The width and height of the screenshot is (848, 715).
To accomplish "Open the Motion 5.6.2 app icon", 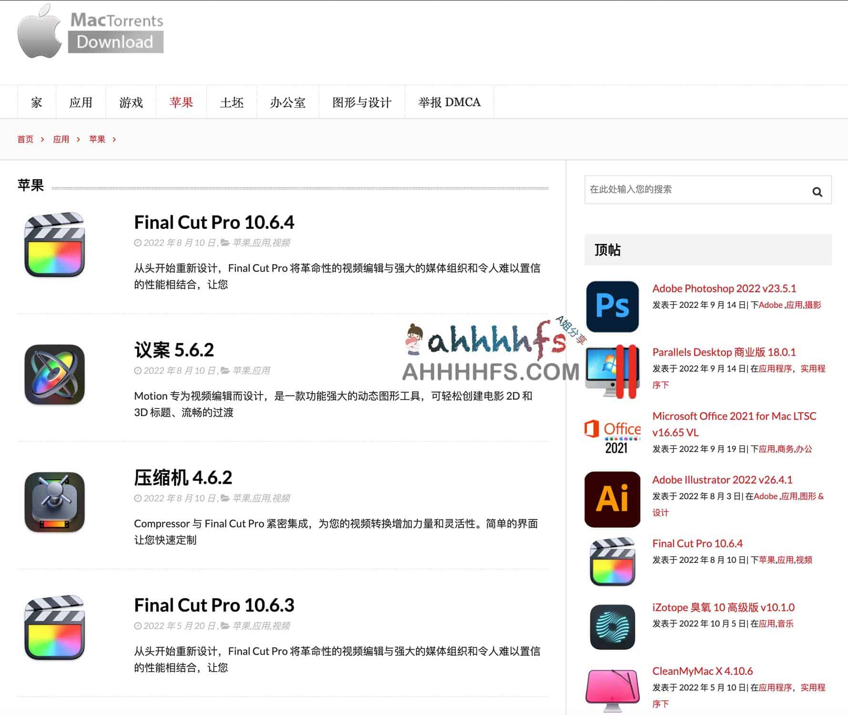I will (x=55, y=375).
